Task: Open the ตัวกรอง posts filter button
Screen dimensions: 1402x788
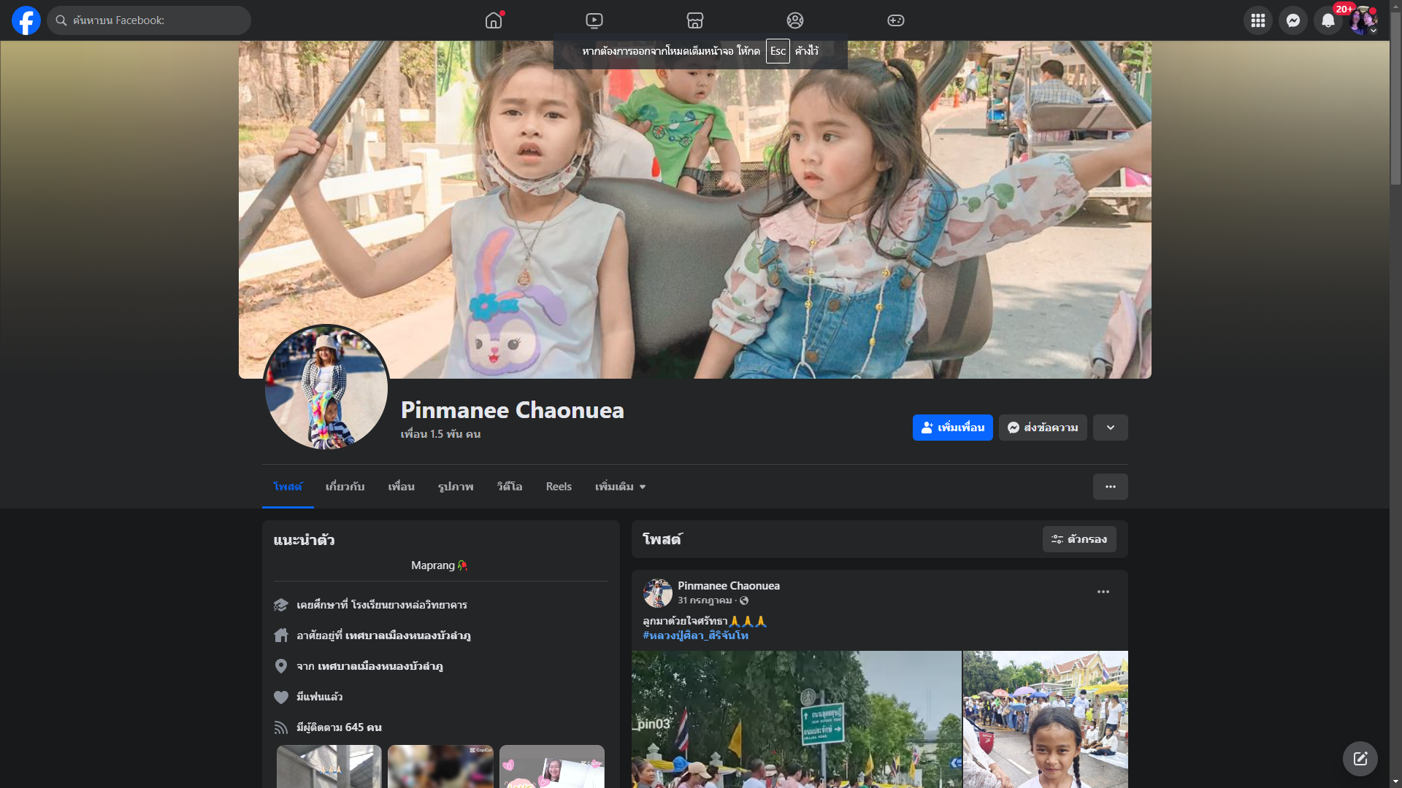Action: (1079, 539)
